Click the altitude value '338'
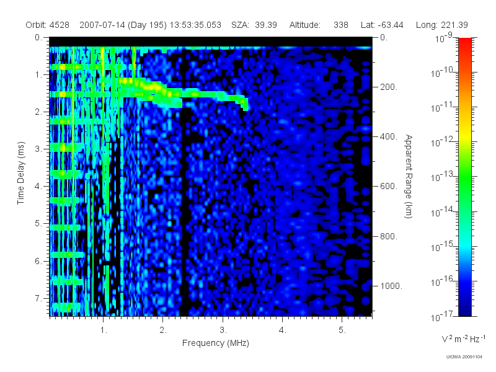The width and height of the screenshot is (496, 372). 340,25
